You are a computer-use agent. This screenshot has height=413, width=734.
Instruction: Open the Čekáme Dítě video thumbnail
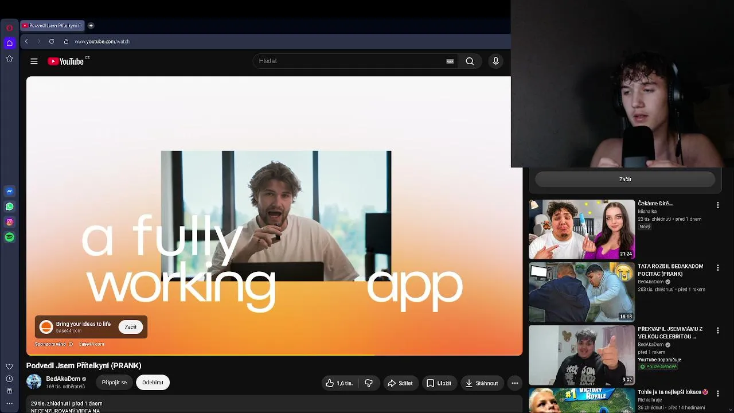click(x=581, y=229)
